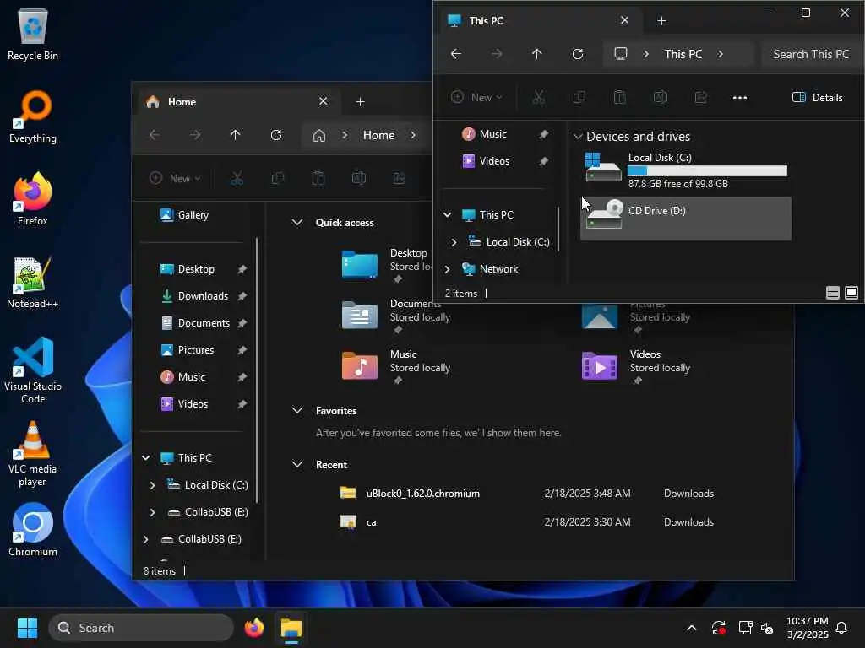Viewport: 865px width, 648px height.
Task: Click home icon in Home address bar
Action: click(318, 136)
